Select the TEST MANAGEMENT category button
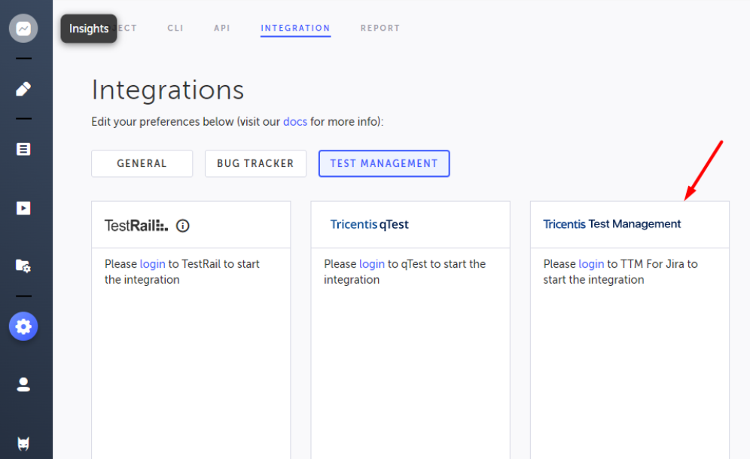 384,163
